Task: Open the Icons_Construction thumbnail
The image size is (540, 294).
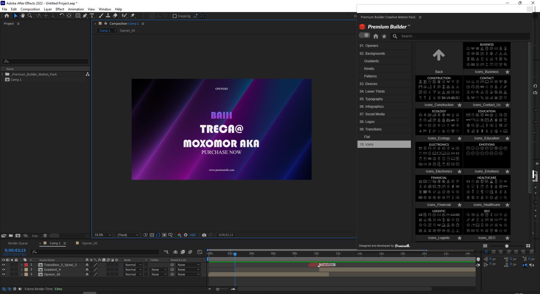Action: [x=439, y=89]
